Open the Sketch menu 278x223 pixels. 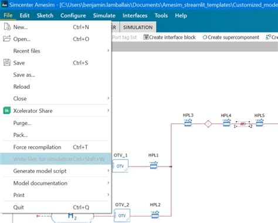click(x=45, y=15)
